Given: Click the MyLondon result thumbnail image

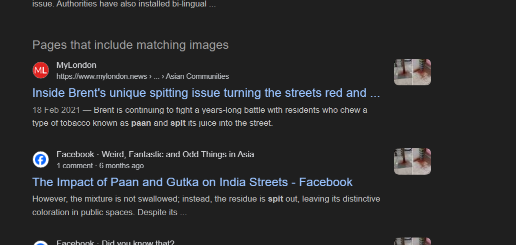Looking at the screenshot, I should 412,72.
